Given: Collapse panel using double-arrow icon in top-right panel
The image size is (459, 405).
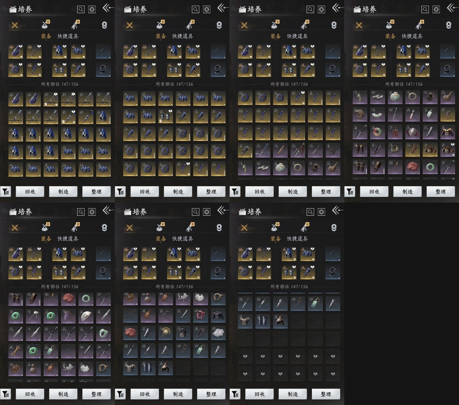Looking at the screenshot, I should pyautogui.click(x=451, y=8).
